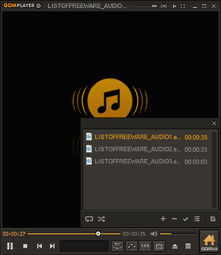Take a screen capture with camera button
This screenshot has height=255, width=221.
[159, 246]
